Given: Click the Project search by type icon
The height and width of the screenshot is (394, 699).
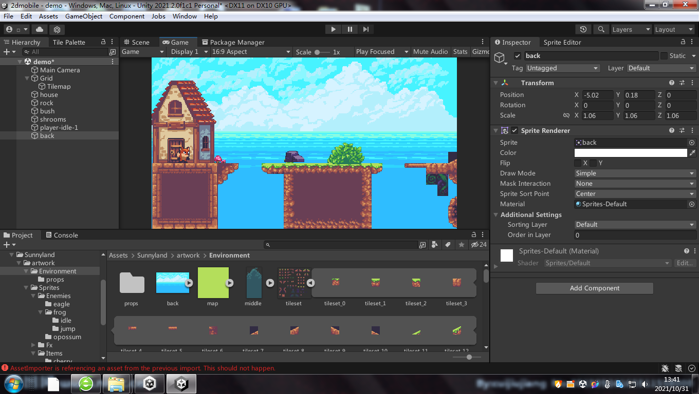Looking at the screenshot, I should pyautogui.click(x=435, y=245).
